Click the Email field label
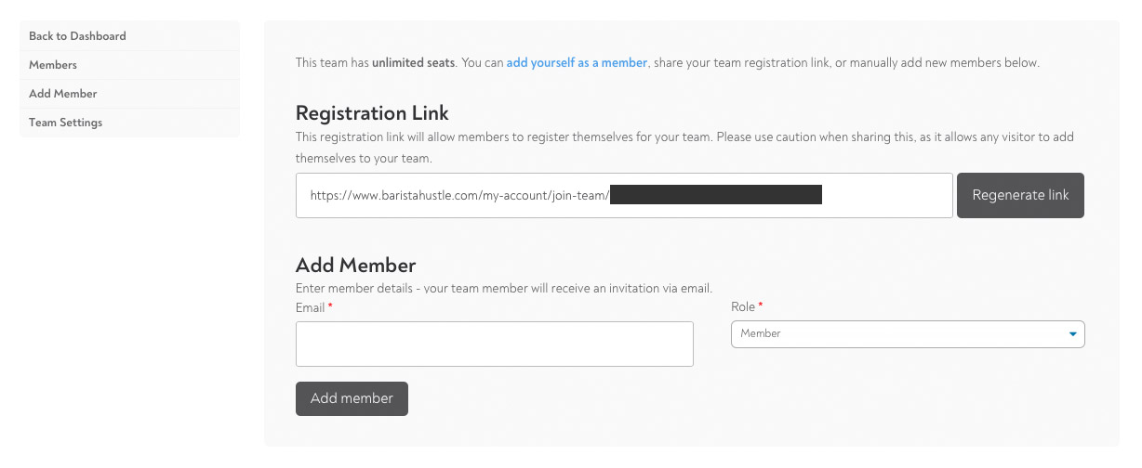The width and height of the screenshot is (1142, 468). (311, 307)
